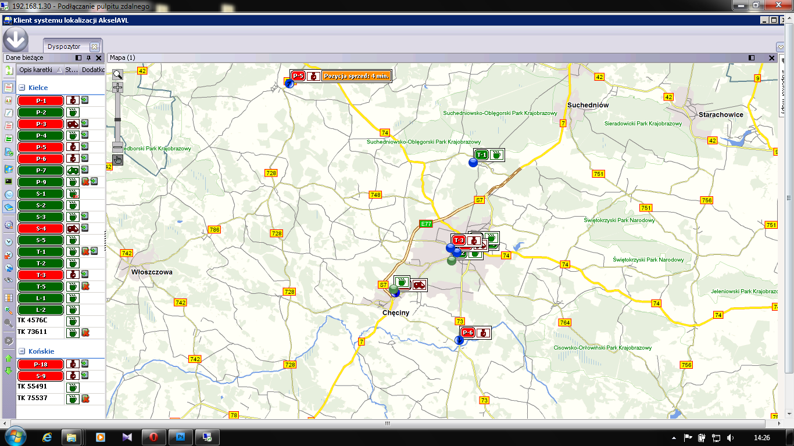Open Opera browser from the taskbar
Screen dimensions: 794x446
pos(153,437)
